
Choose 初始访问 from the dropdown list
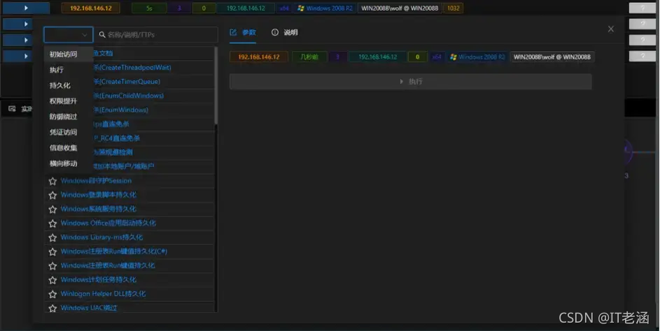[69, 54]
